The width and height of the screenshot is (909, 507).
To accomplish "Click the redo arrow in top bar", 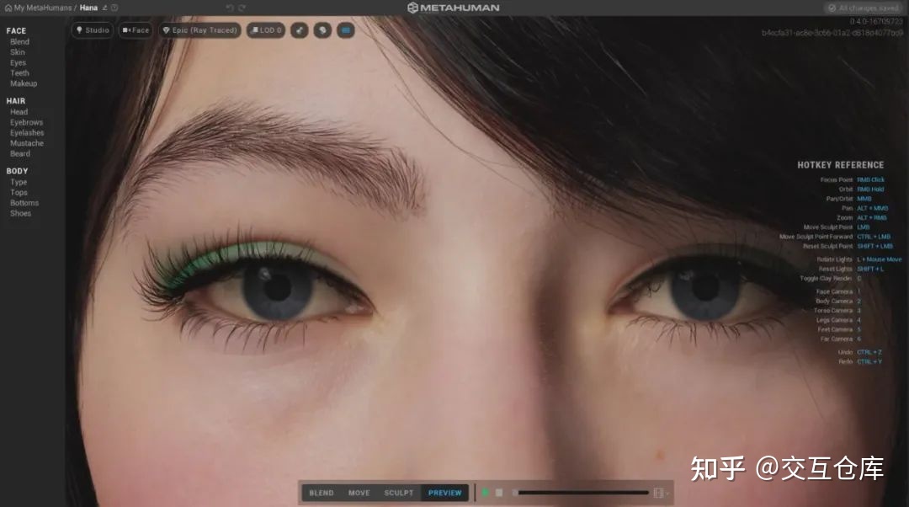I will coord(242,8).
